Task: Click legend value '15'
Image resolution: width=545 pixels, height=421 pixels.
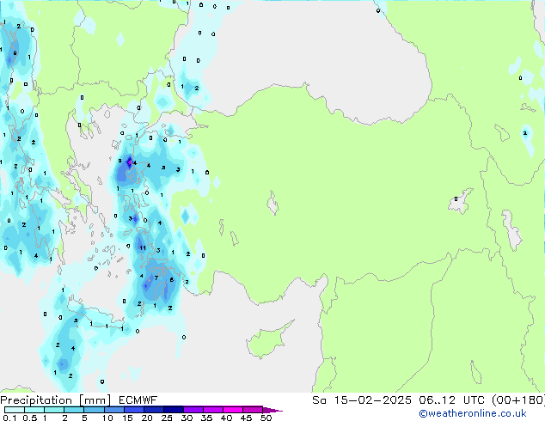Action: 127,418
